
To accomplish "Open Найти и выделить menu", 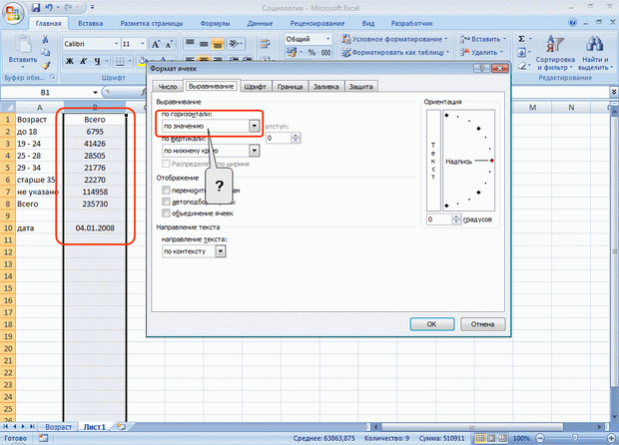I will (595, 52).
